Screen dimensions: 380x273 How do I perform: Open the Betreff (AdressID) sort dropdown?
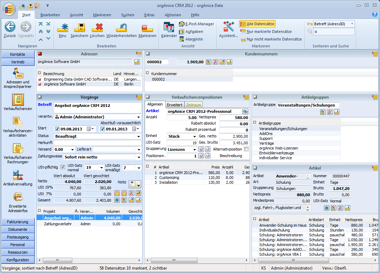click(352, 24)
